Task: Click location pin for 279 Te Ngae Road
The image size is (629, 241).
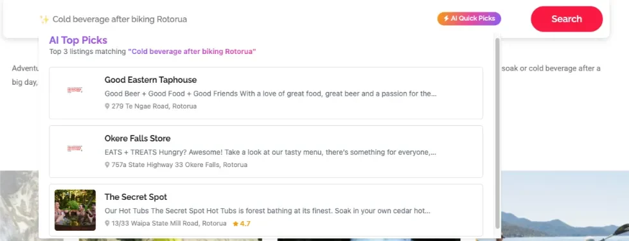Action: click(x=107, y=106)
